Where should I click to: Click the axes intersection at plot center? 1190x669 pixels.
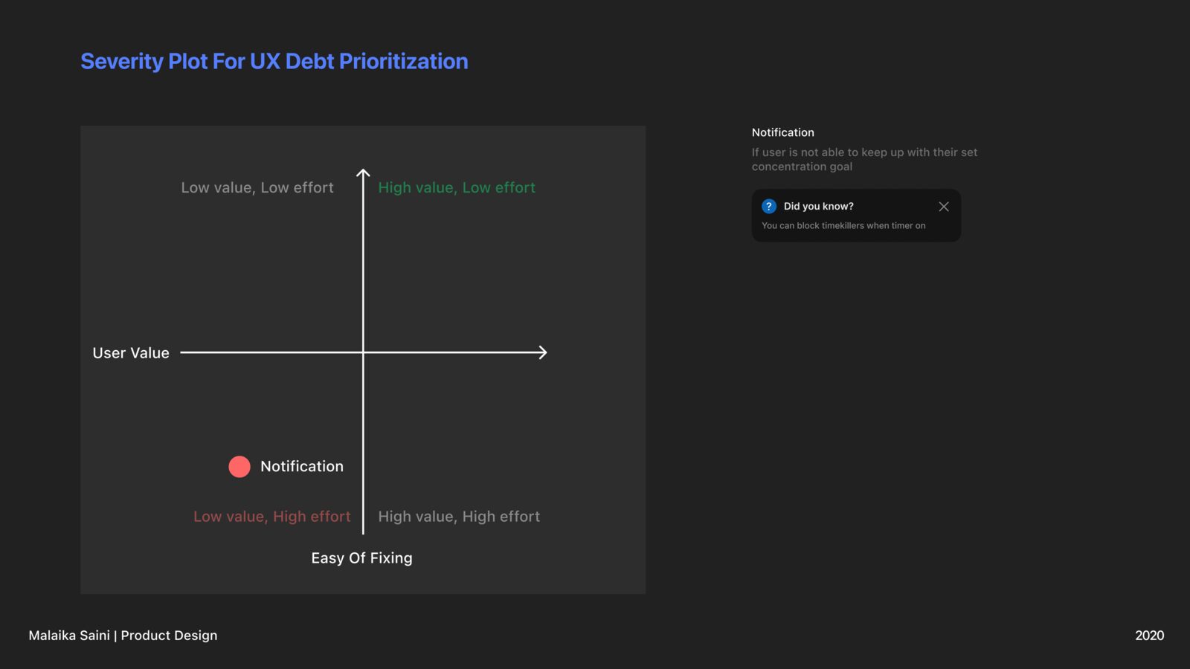363,352
